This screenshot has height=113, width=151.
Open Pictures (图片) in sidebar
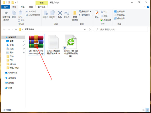pyautogui.click(x=12, y=53)
